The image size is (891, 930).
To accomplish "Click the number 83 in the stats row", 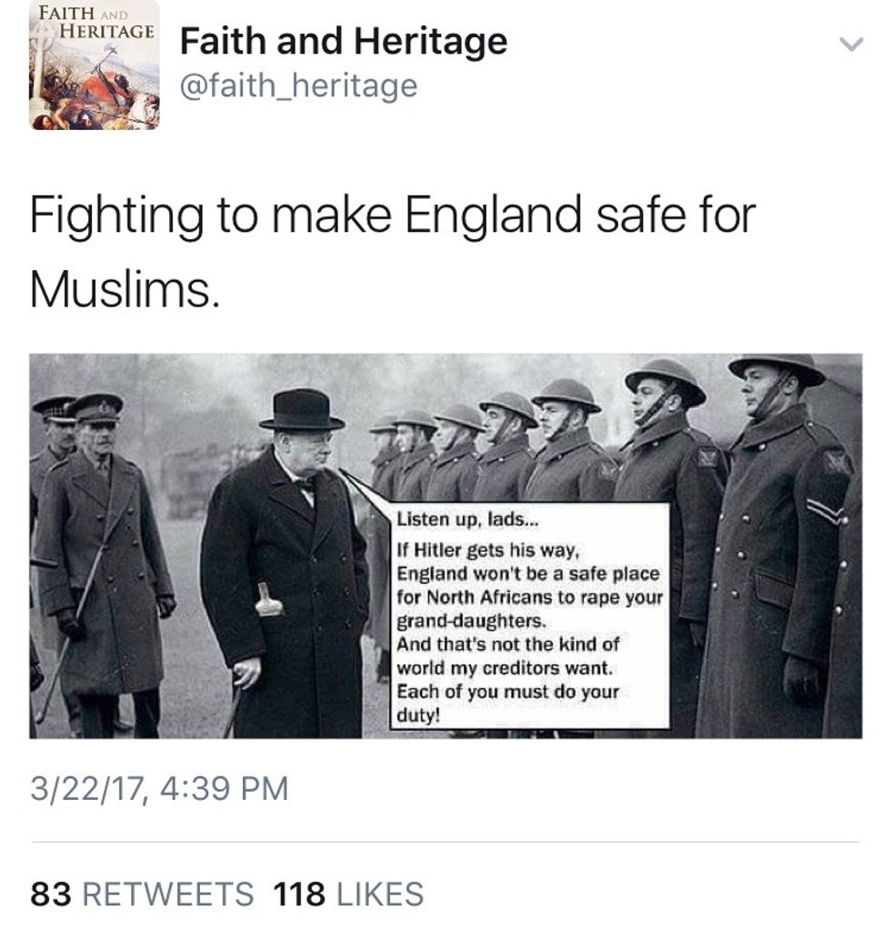I will pos(51,894).
